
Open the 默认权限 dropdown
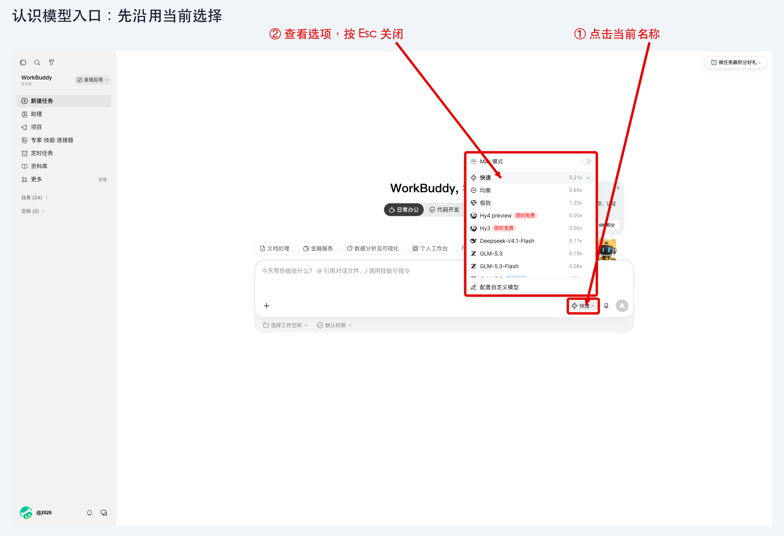[x=335, y=325]
